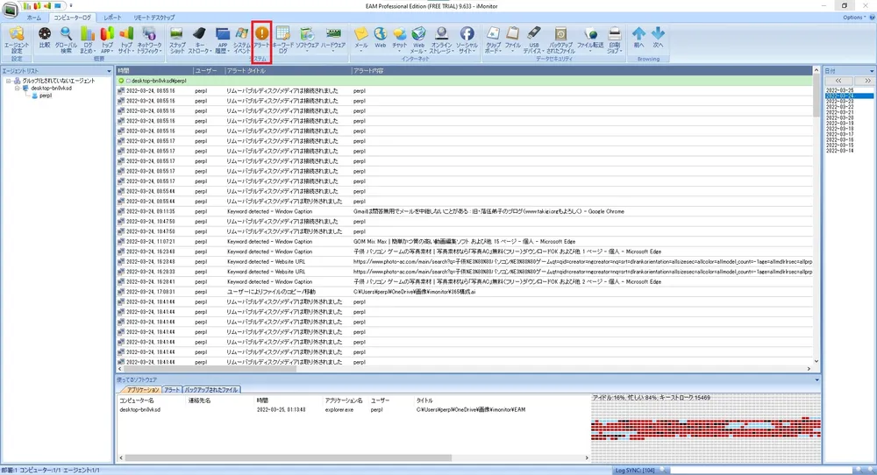Click the << previous dates button
The height and width of the screenshot is (475, 877).
[838, 81]
